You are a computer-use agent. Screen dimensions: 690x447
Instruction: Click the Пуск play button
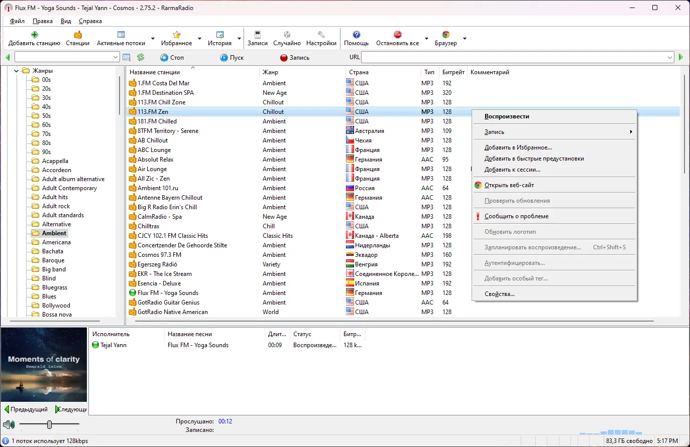point(232,58)
